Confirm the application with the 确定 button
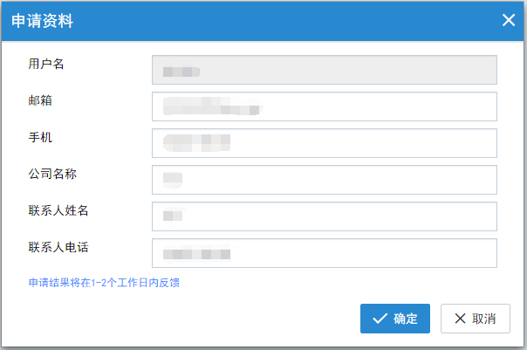This screenshot has width=527, height=350. [395, 319]
